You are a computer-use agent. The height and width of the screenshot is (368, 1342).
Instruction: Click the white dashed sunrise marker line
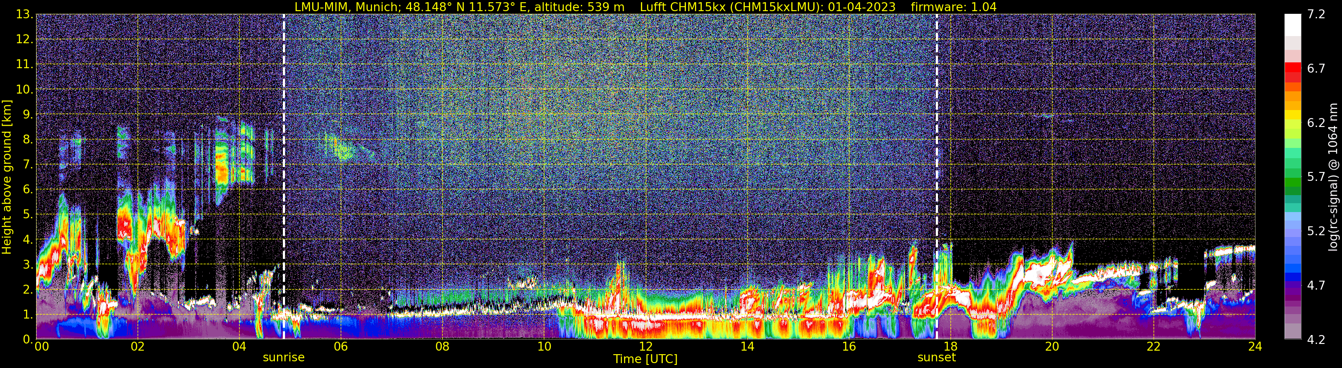[x=284, y=176]
